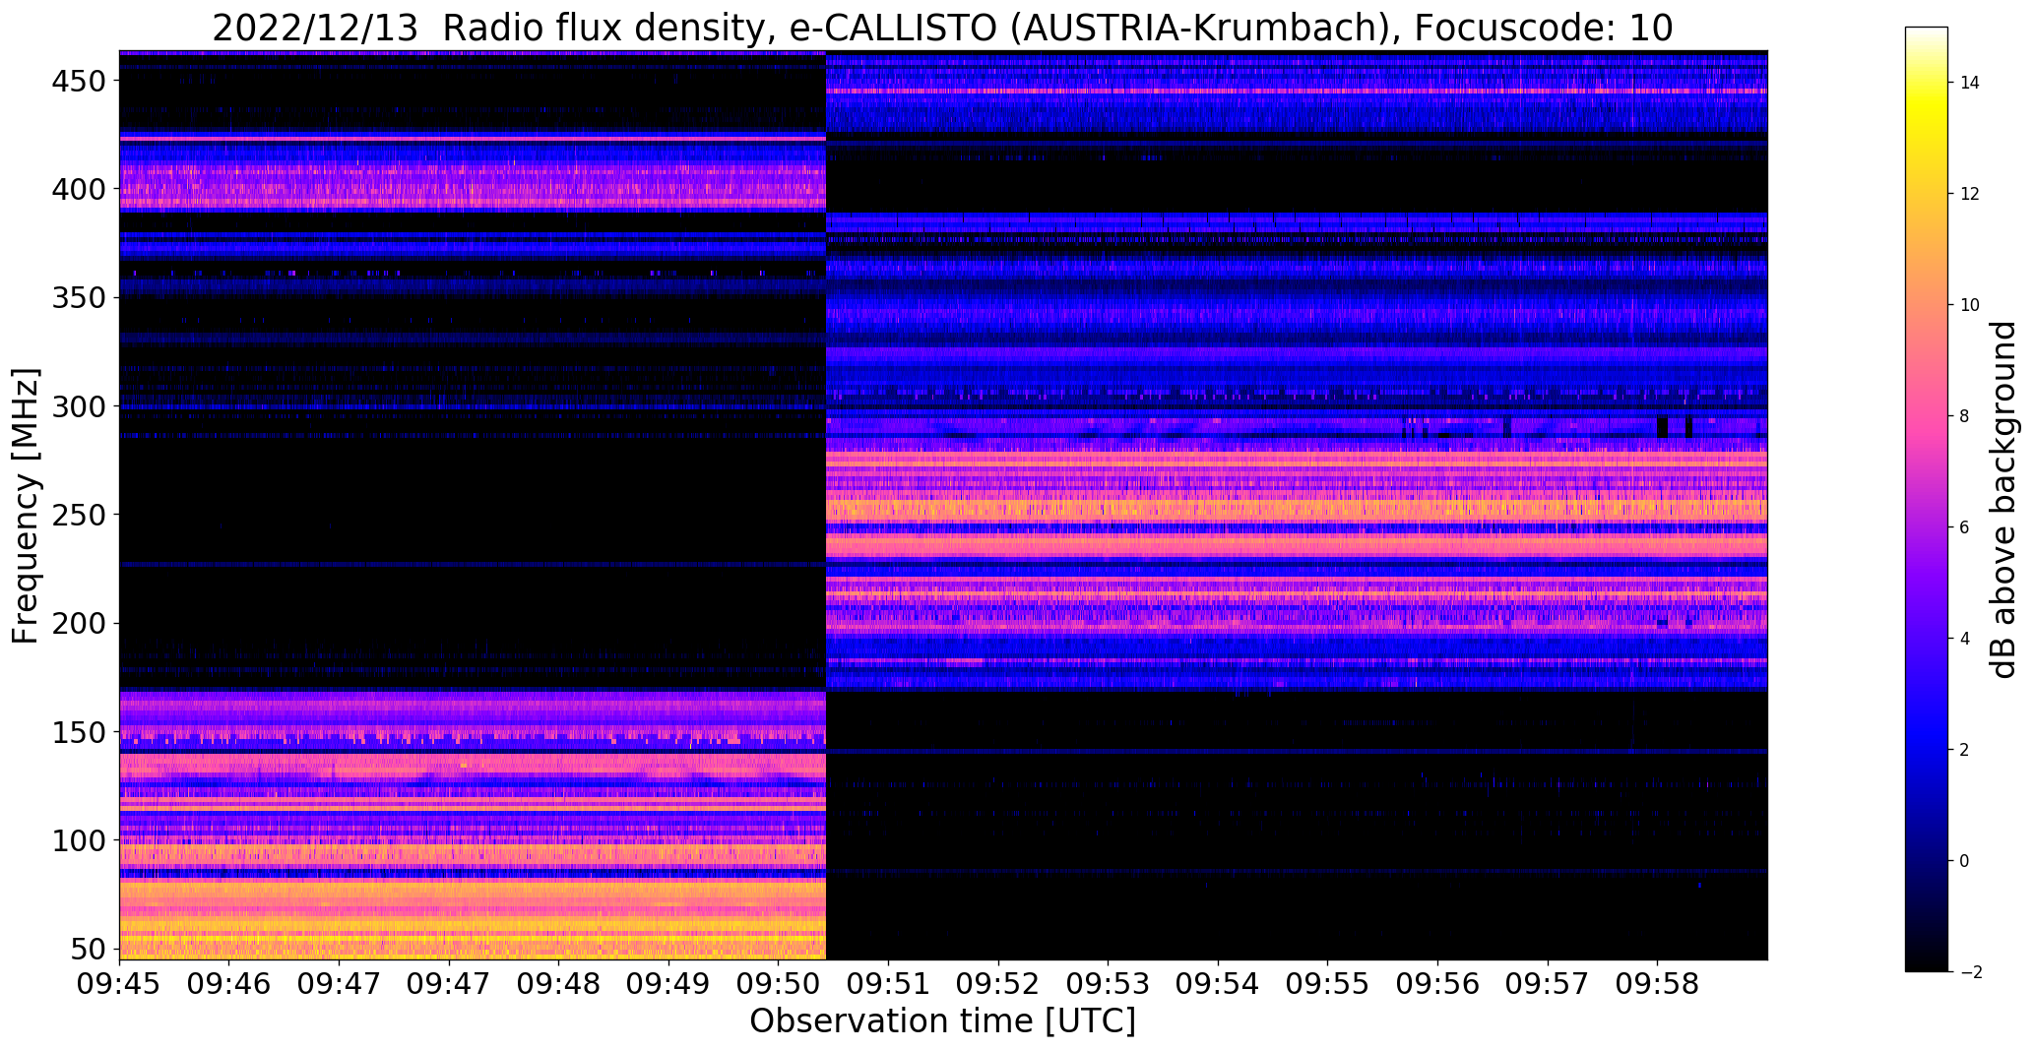This screenshot has height=1050, width=2034.
Task: Click the Frequency [MHz] y-axis label
Action: (26, 506)
